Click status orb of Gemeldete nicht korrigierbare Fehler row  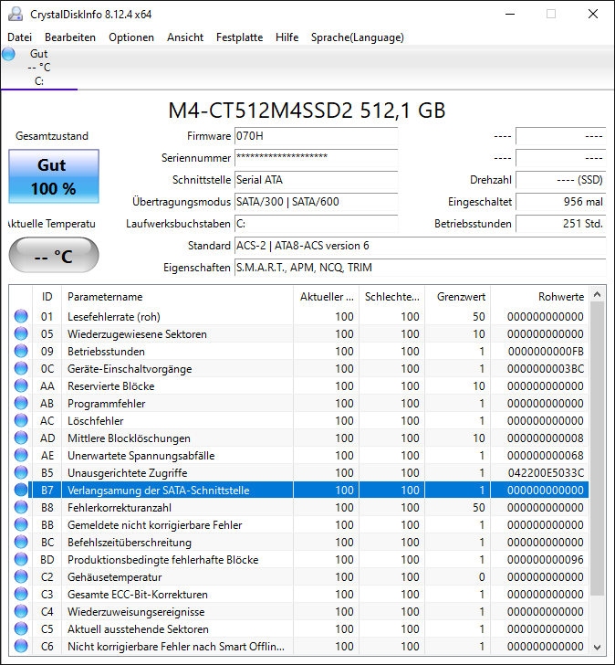pyautogui.click(x=21, y=524)
